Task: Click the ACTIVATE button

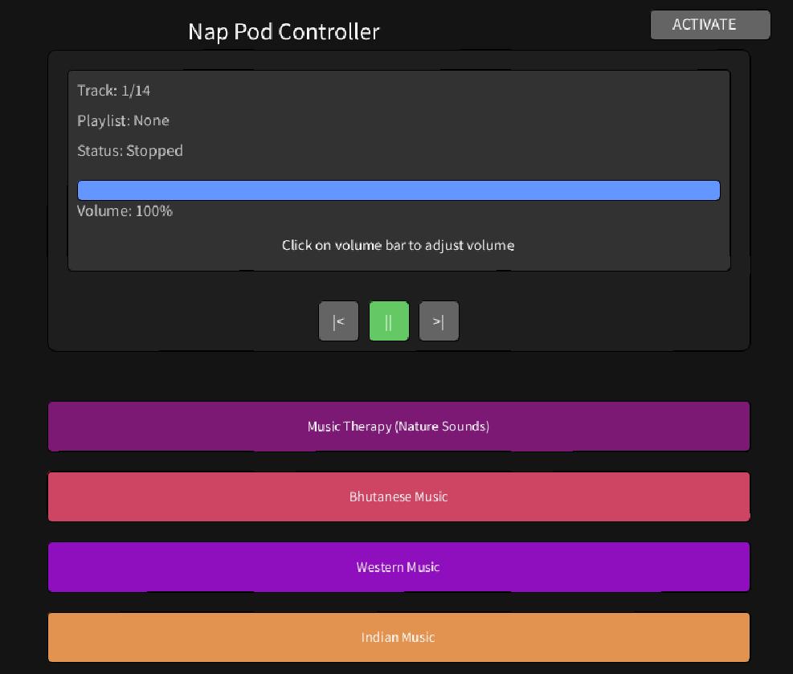Action: [710, 25]
